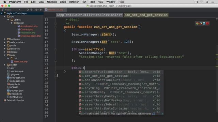Select the .gitignore file

(x=13, y=75)
